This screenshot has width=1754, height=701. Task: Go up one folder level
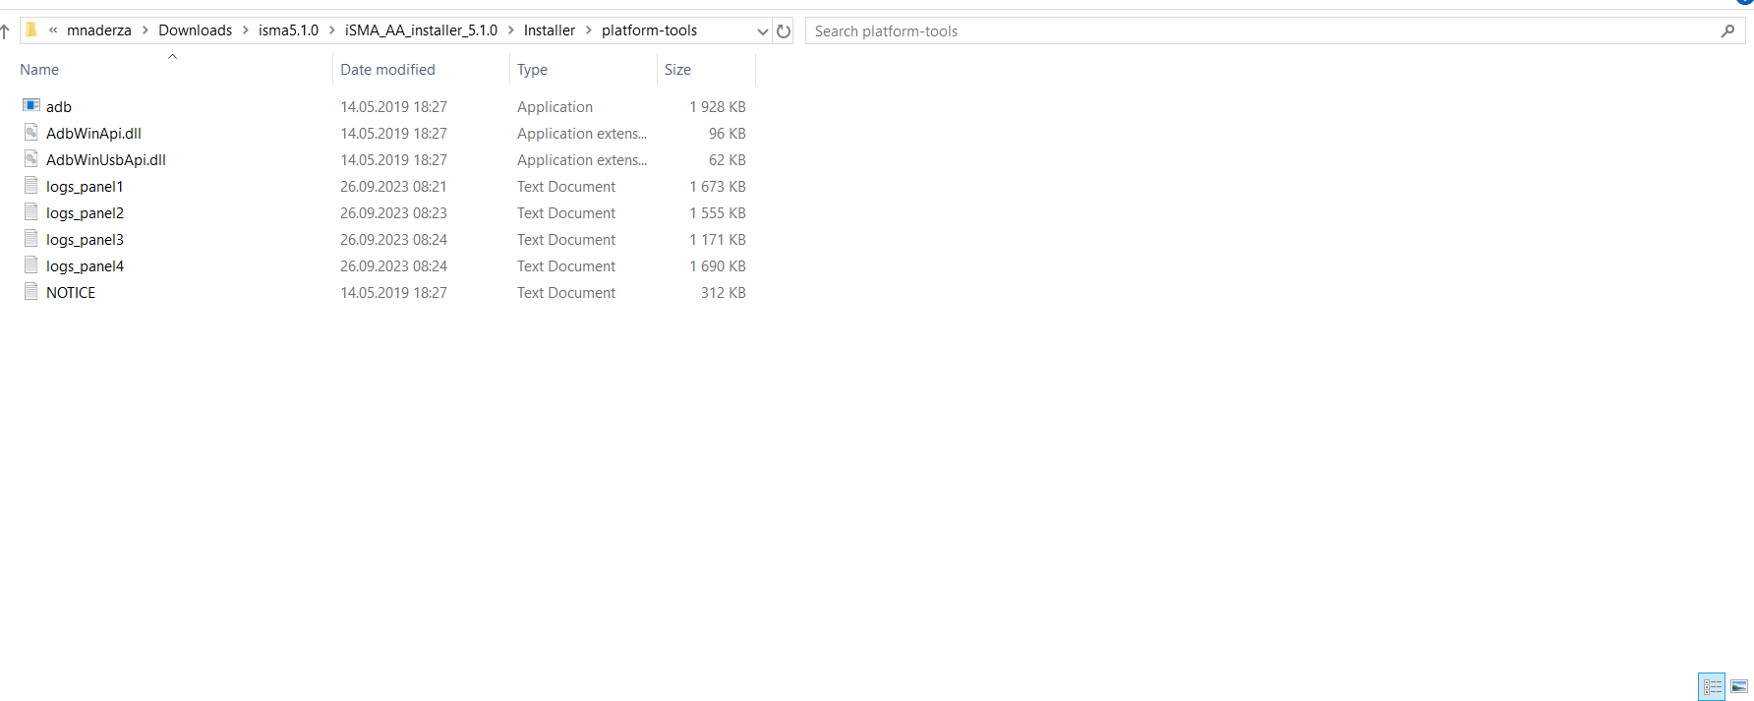click(6, 31)
